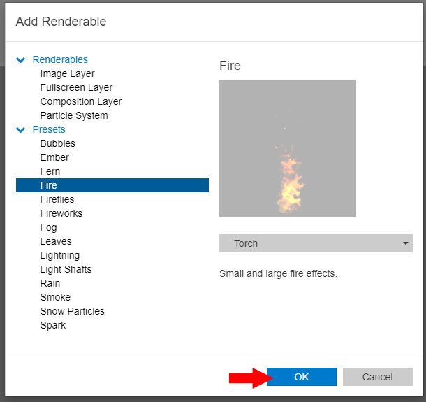Choose Fullscreen Layer from the list
The image size is (426, 402).
[76, 87]
